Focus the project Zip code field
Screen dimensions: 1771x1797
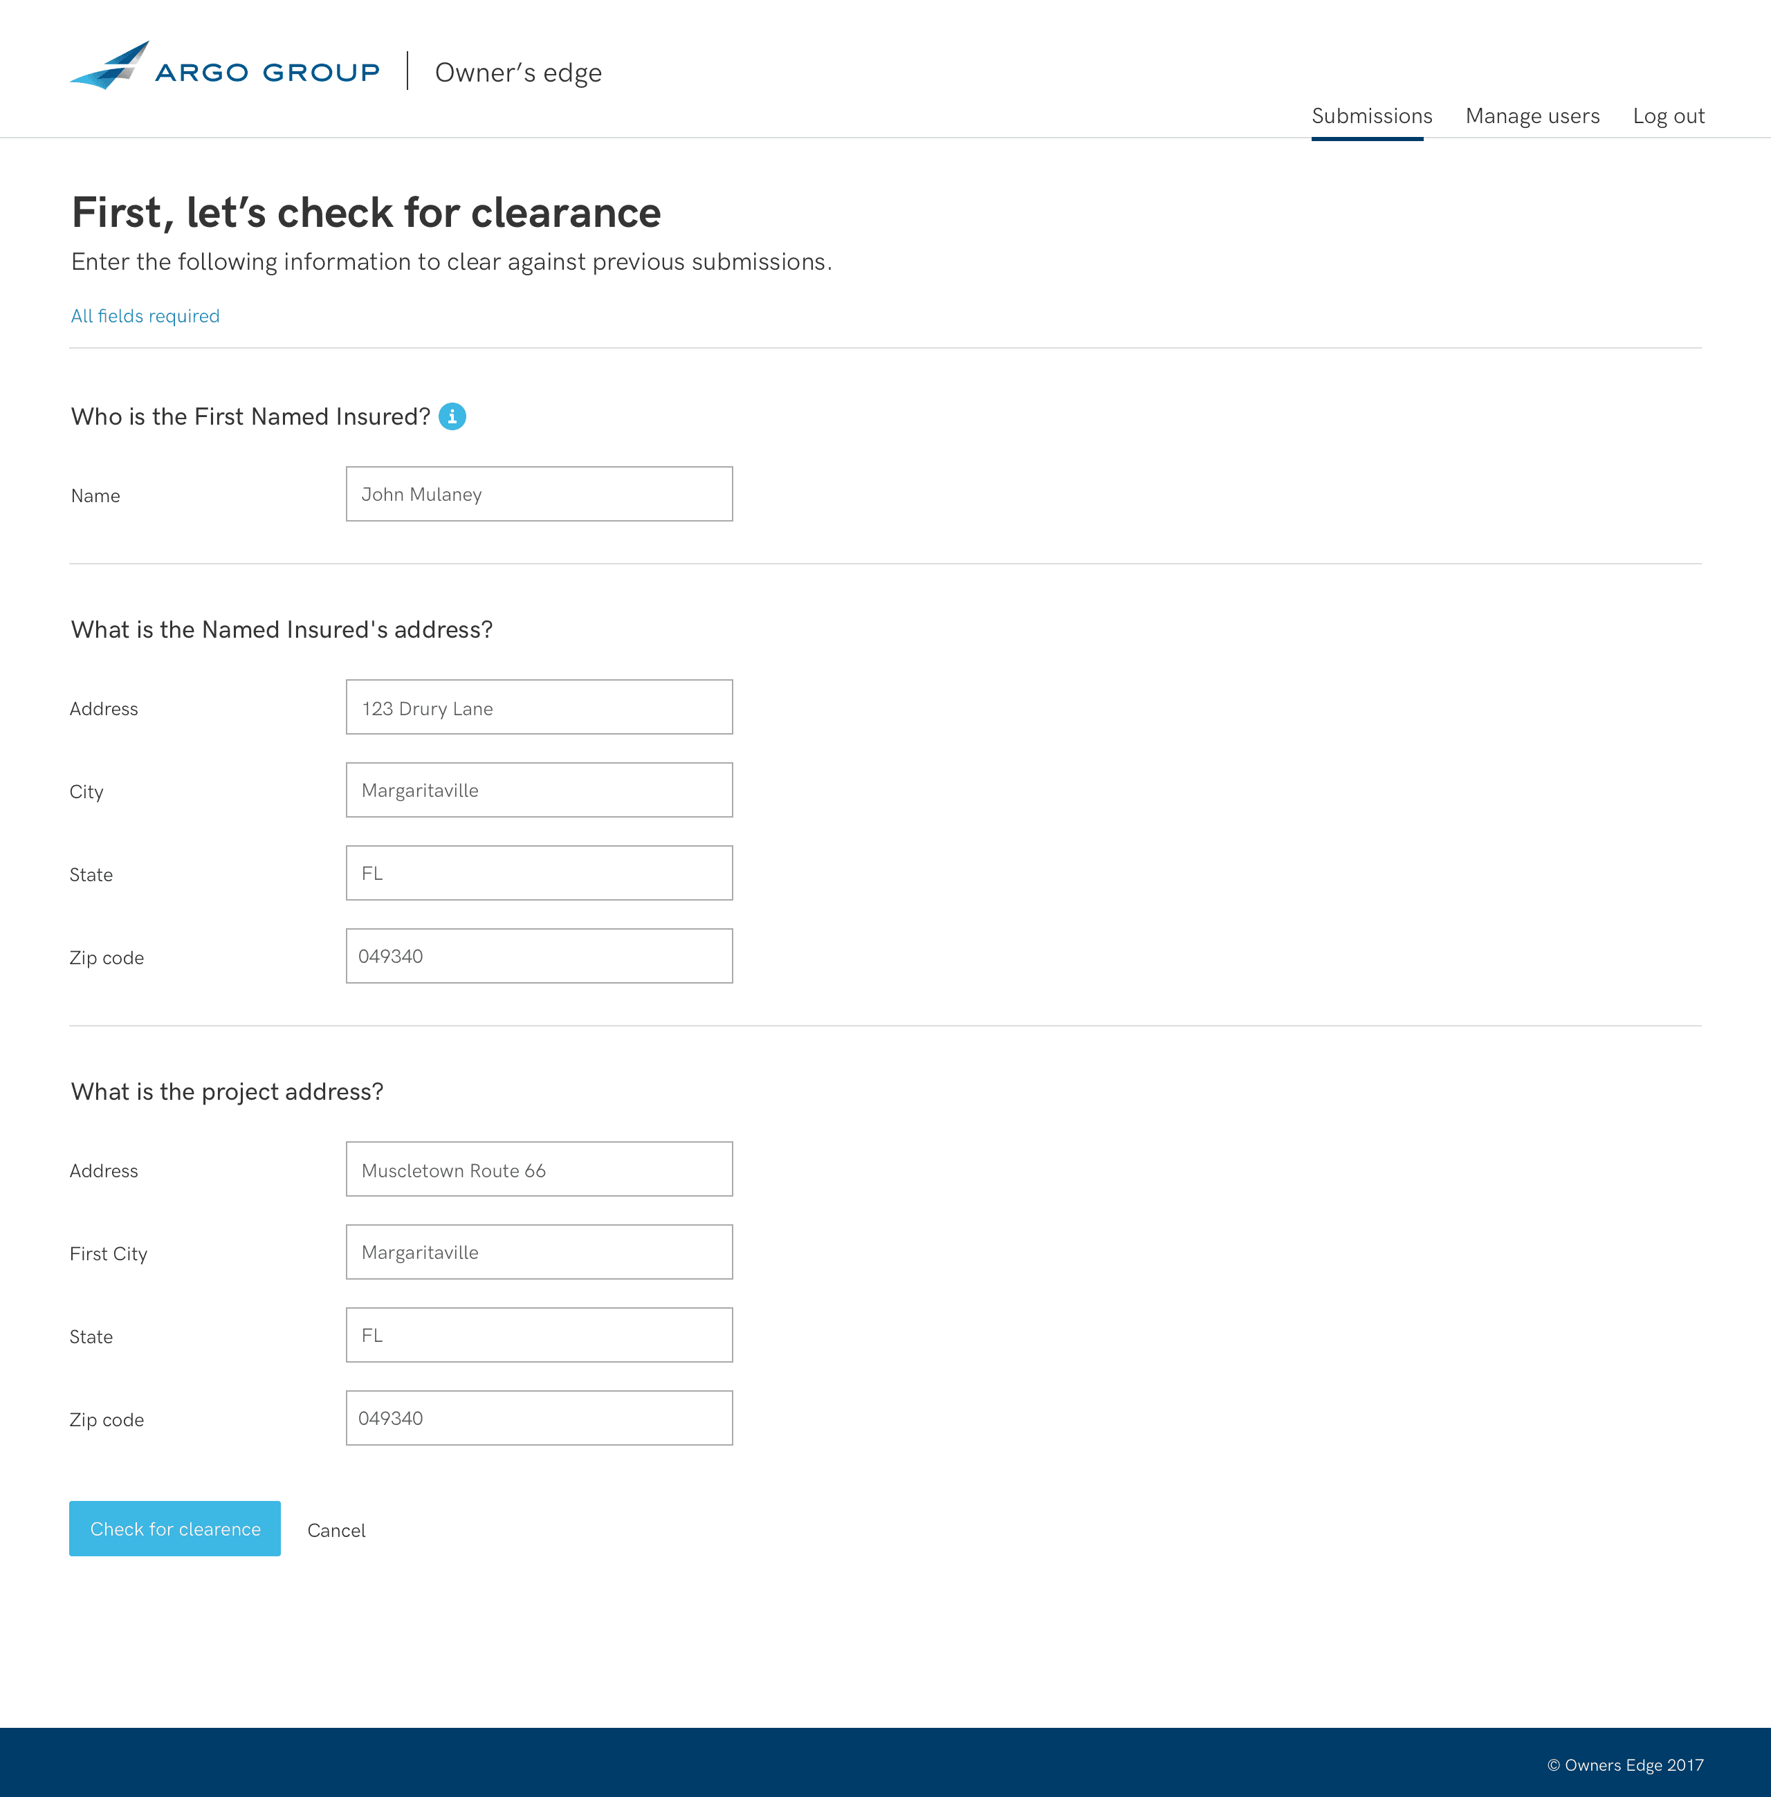pyautogui.click(x=538, y=1417)
